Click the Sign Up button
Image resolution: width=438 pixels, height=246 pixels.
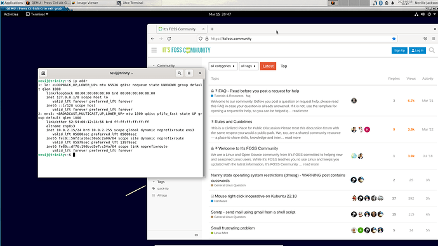(x=399, y=51)
